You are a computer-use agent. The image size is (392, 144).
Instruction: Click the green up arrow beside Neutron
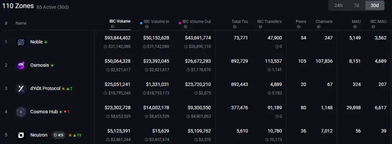74,135
